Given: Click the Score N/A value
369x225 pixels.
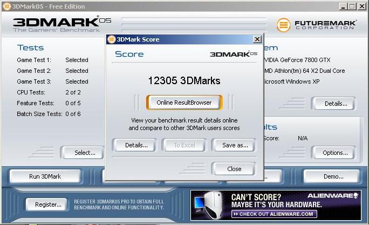Looking at the screenshot, I should 303,138.
